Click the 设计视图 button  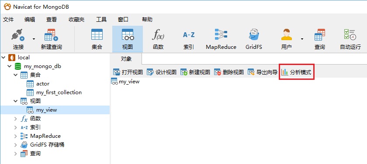coord(162,72)
